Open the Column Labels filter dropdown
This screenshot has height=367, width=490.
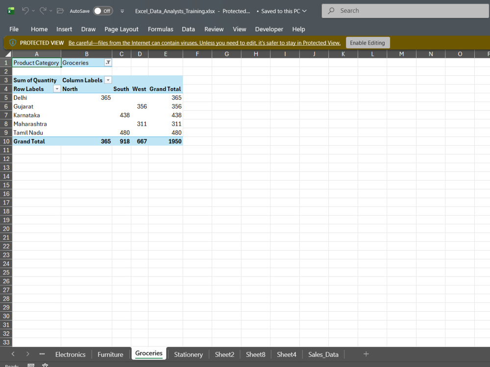point(108,80)
